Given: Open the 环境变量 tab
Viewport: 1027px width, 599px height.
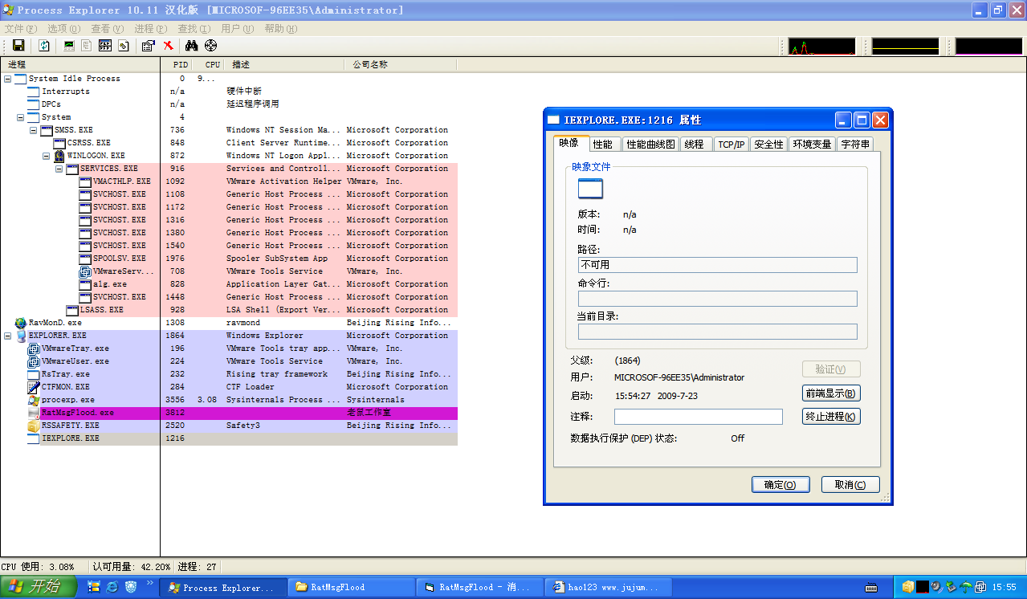Looking at the screenshot, I should [x=812, y=145].
